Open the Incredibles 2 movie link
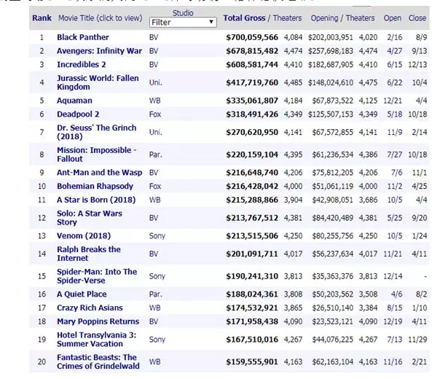Image resolution: width=448 pixels, height=379 pixels. [82, 65]
